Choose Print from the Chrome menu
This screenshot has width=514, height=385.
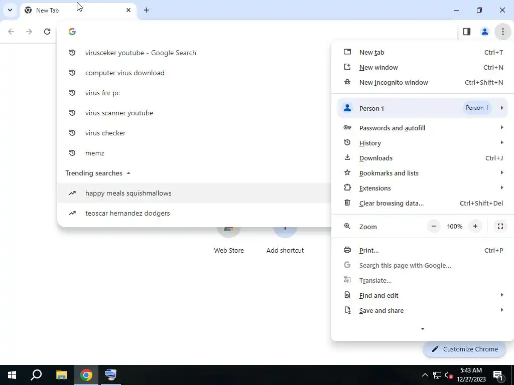(x=423, y=251)
